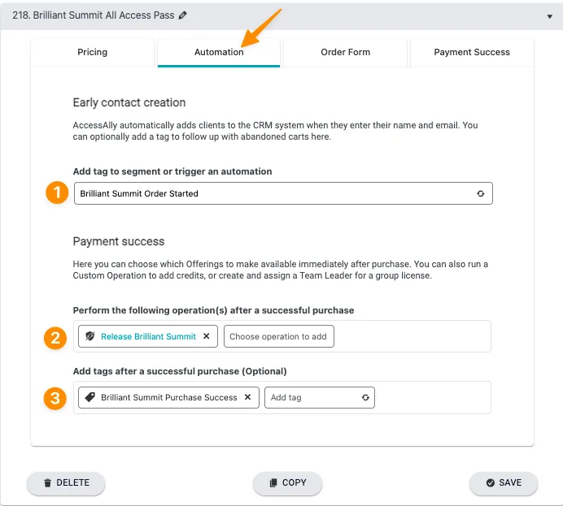Open the Choose operation to add dropdown
Viewport: 563px width, 506px height.
[x=278, y=336]
